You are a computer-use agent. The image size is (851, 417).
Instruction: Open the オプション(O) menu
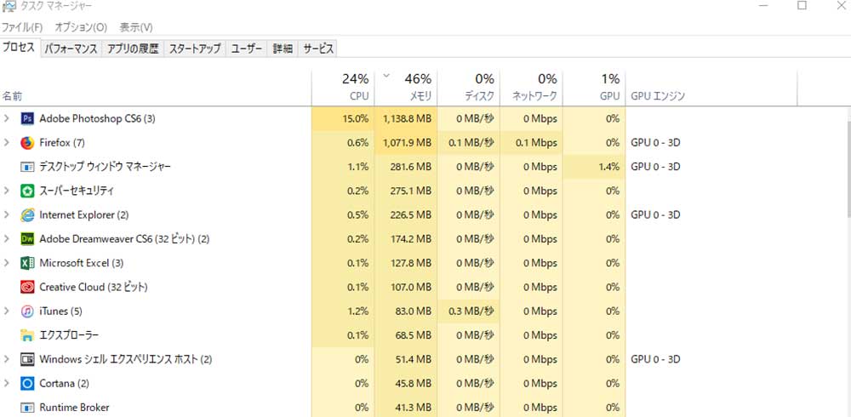point(81,27)
